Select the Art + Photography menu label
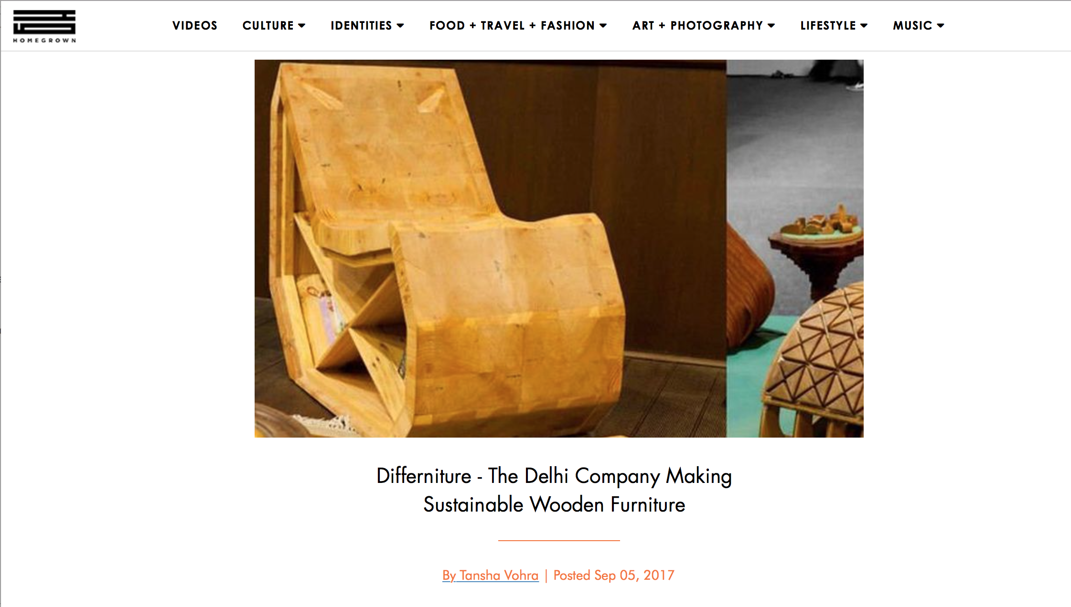Screen dimensions: 1071x607 point(698,25)
